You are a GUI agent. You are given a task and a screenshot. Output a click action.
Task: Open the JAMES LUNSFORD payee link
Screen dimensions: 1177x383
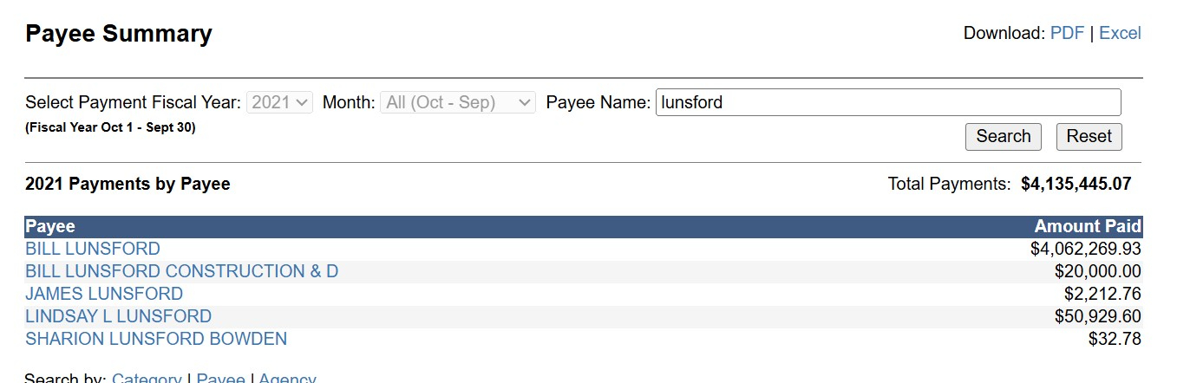pos(104,294)
